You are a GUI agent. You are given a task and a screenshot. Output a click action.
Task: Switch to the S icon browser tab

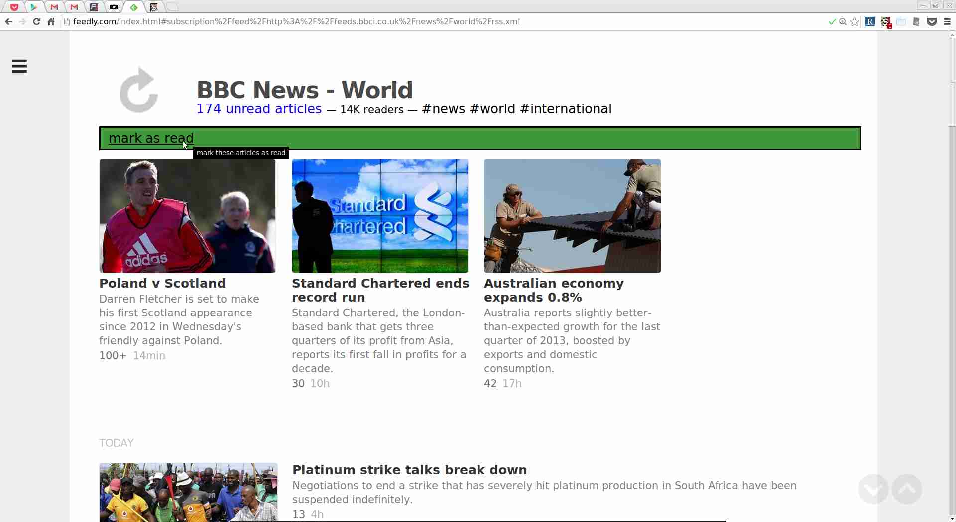154,7
